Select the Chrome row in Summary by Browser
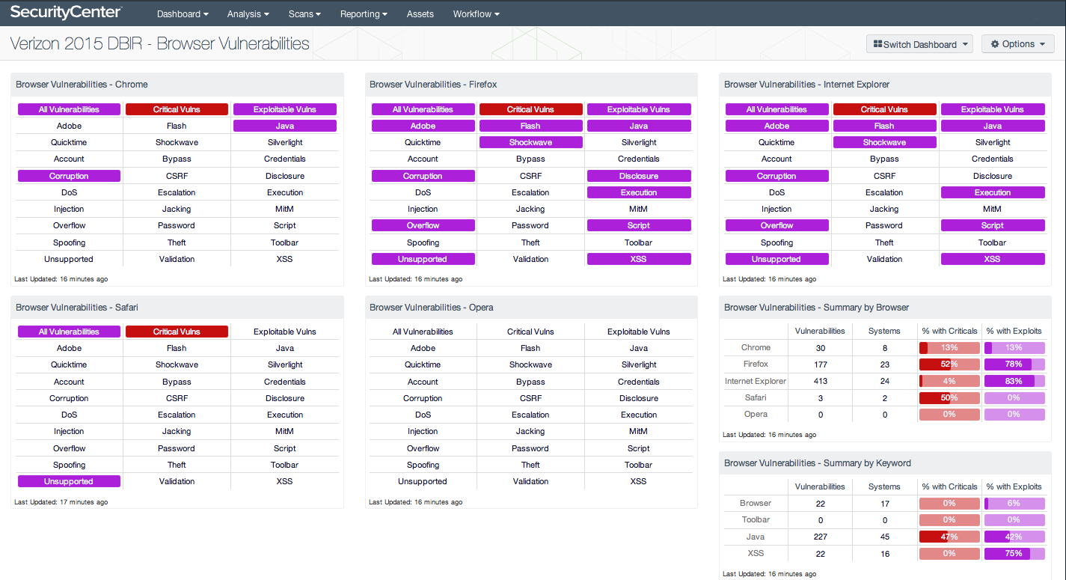 tap(884, 348)
